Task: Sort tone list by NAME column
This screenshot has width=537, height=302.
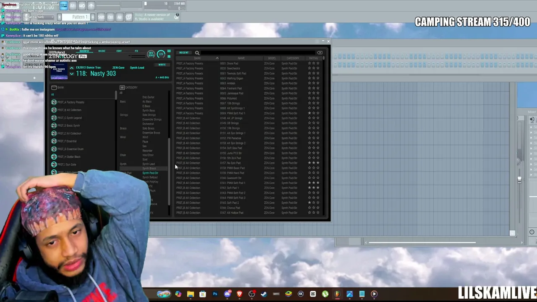Action: 241,58
